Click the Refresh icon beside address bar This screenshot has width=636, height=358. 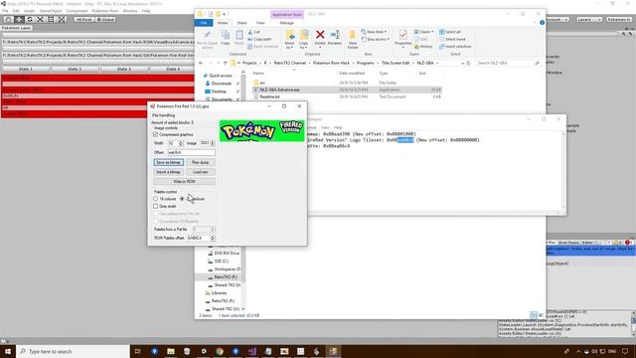tap(468, 64)
